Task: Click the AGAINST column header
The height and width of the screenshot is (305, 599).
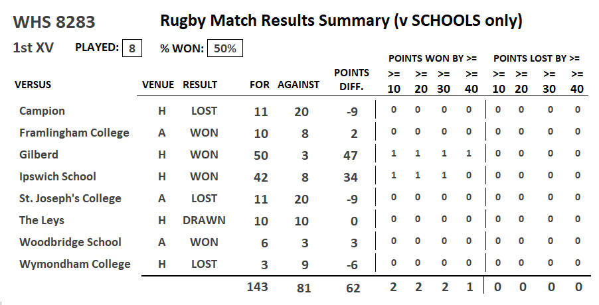Action: point(298,85)
